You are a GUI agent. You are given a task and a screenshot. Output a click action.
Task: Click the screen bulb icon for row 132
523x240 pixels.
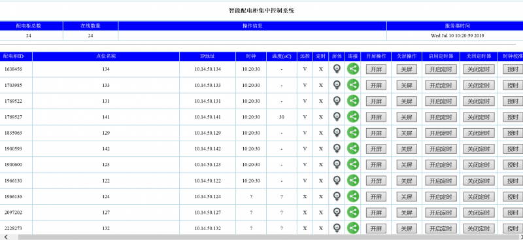(337, 228)
